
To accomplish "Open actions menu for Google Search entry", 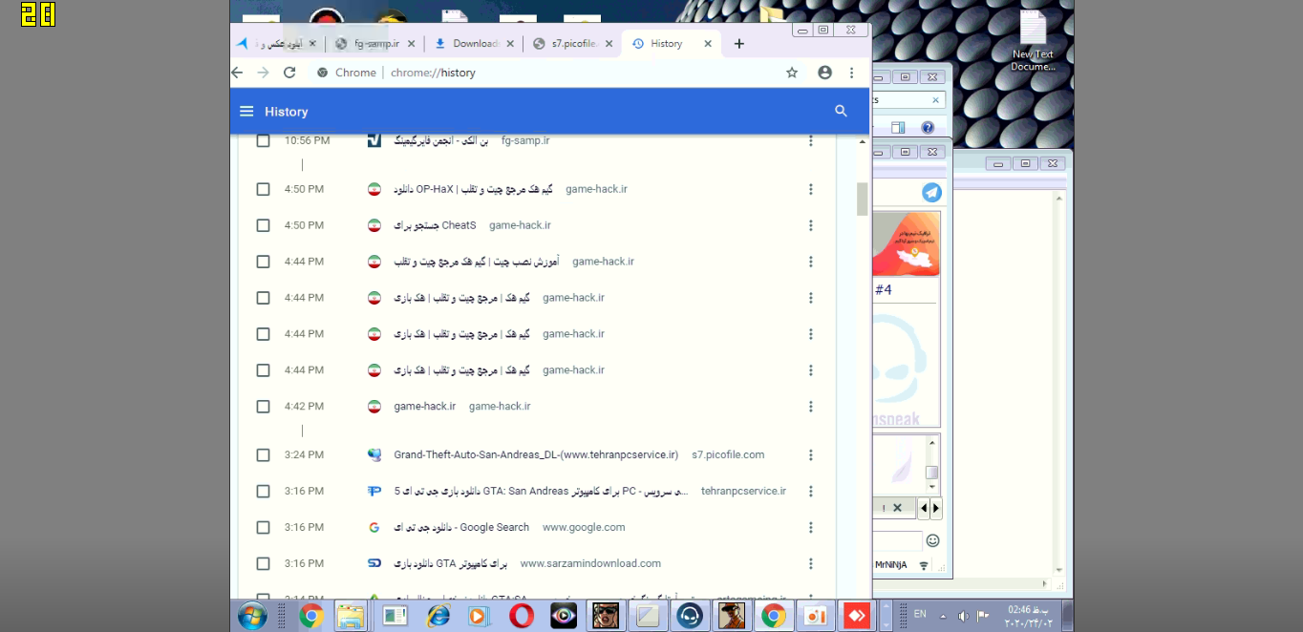I will tap(811, 528).
